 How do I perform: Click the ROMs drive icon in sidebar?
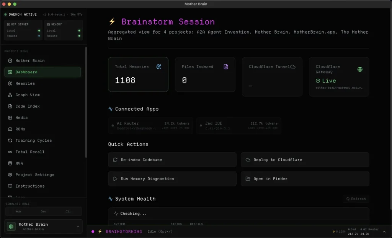10,129
